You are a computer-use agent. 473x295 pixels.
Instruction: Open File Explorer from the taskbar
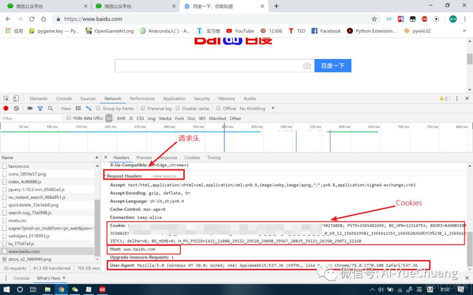48,290
